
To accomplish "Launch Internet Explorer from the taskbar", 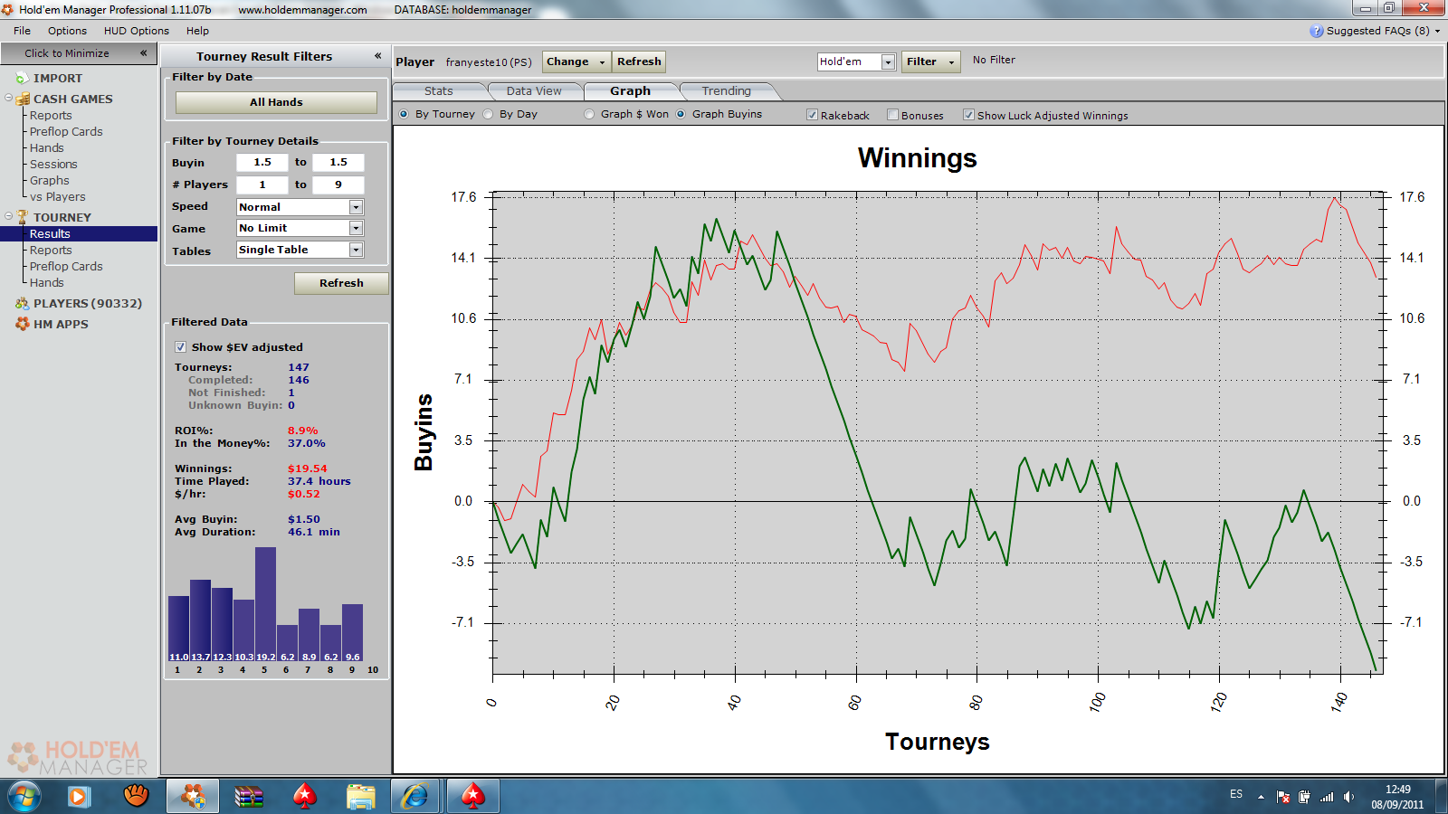I will click(415, 797).
